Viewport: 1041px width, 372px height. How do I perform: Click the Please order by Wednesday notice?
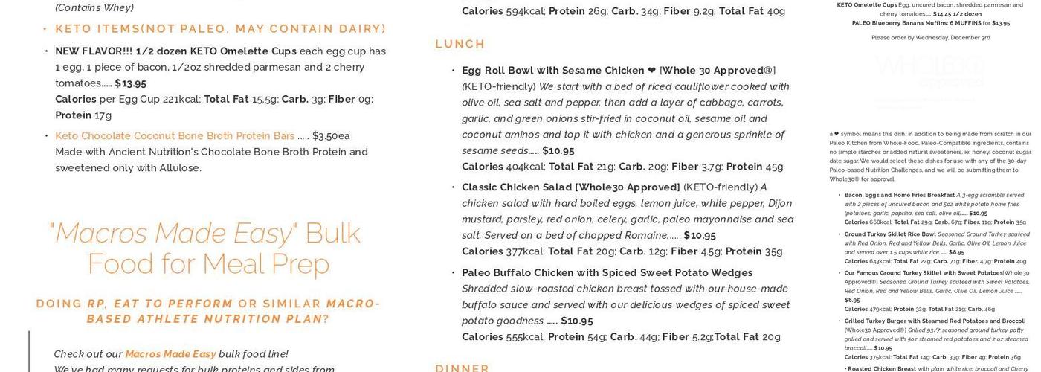(930, 38)
